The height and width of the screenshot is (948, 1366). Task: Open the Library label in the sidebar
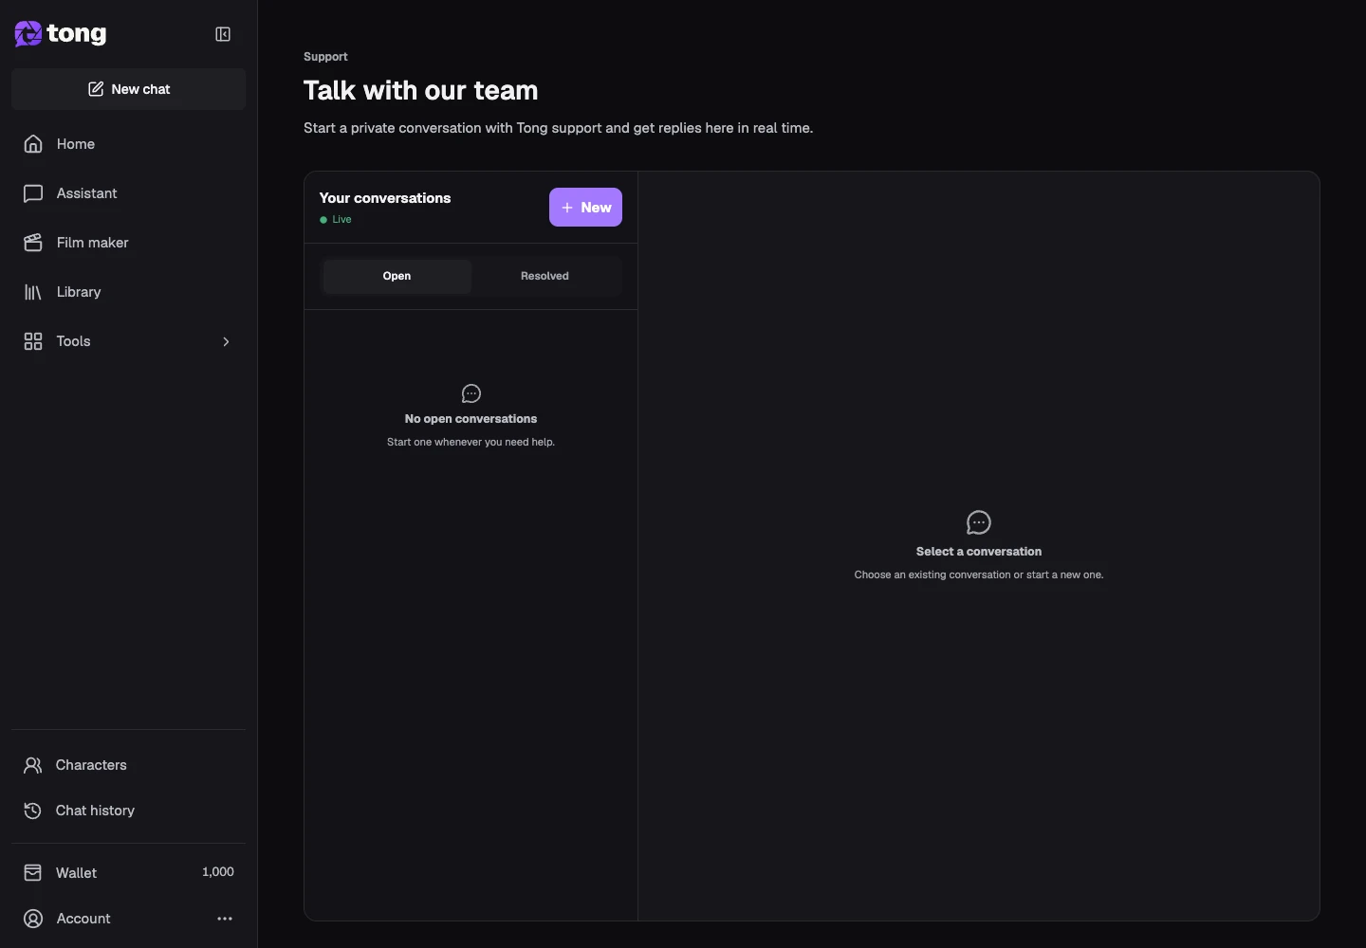(x=79, y=292)
